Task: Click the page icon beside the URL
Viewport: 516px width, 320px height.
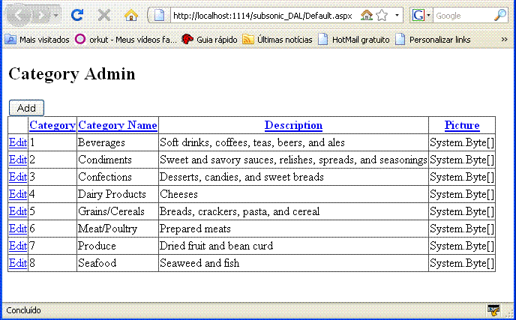Action: tap(159, 15)
